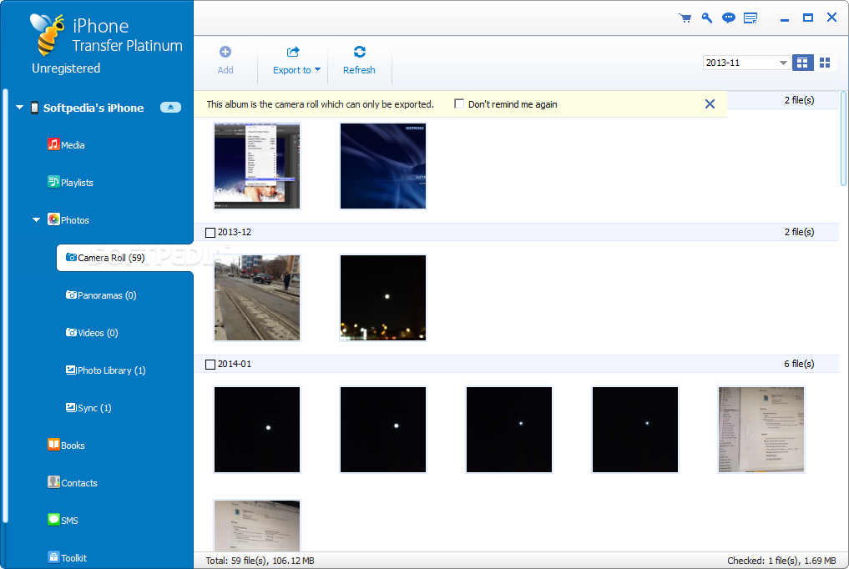Select the night city lights photo
Screen dimensions: 849x569
click(383, 298)
